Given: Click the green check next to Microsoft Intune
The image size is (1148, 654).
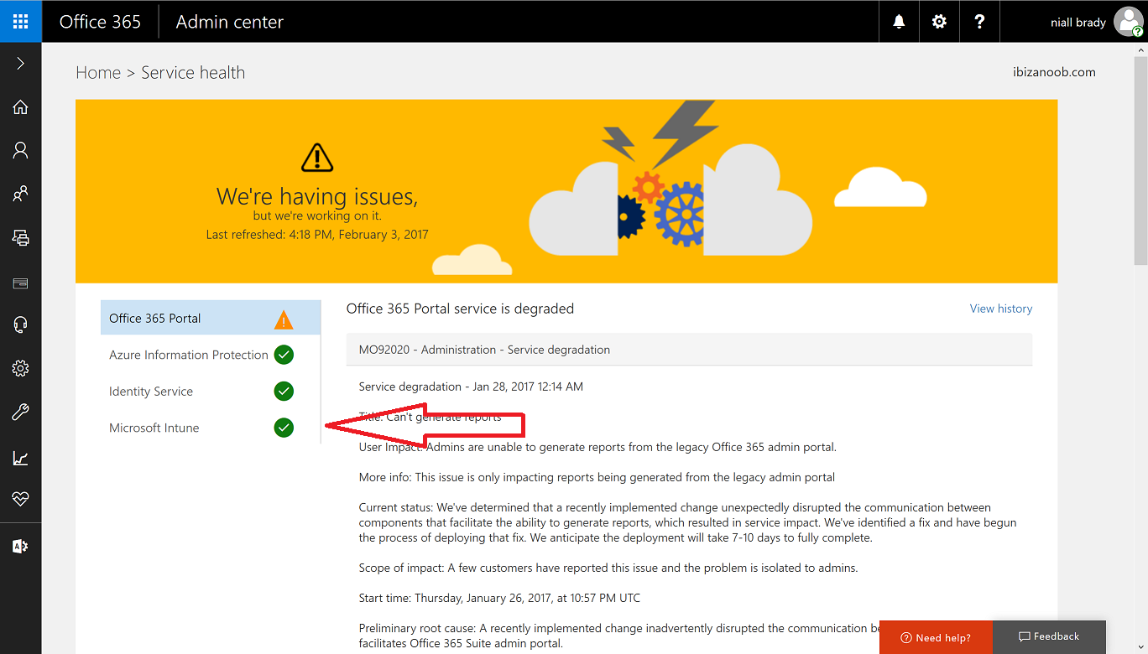Looking at the screenshot, I should click(284, 428).
